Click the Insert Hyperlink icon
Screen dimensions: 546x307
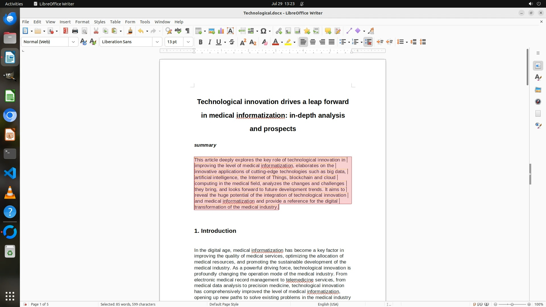point(279,31)
